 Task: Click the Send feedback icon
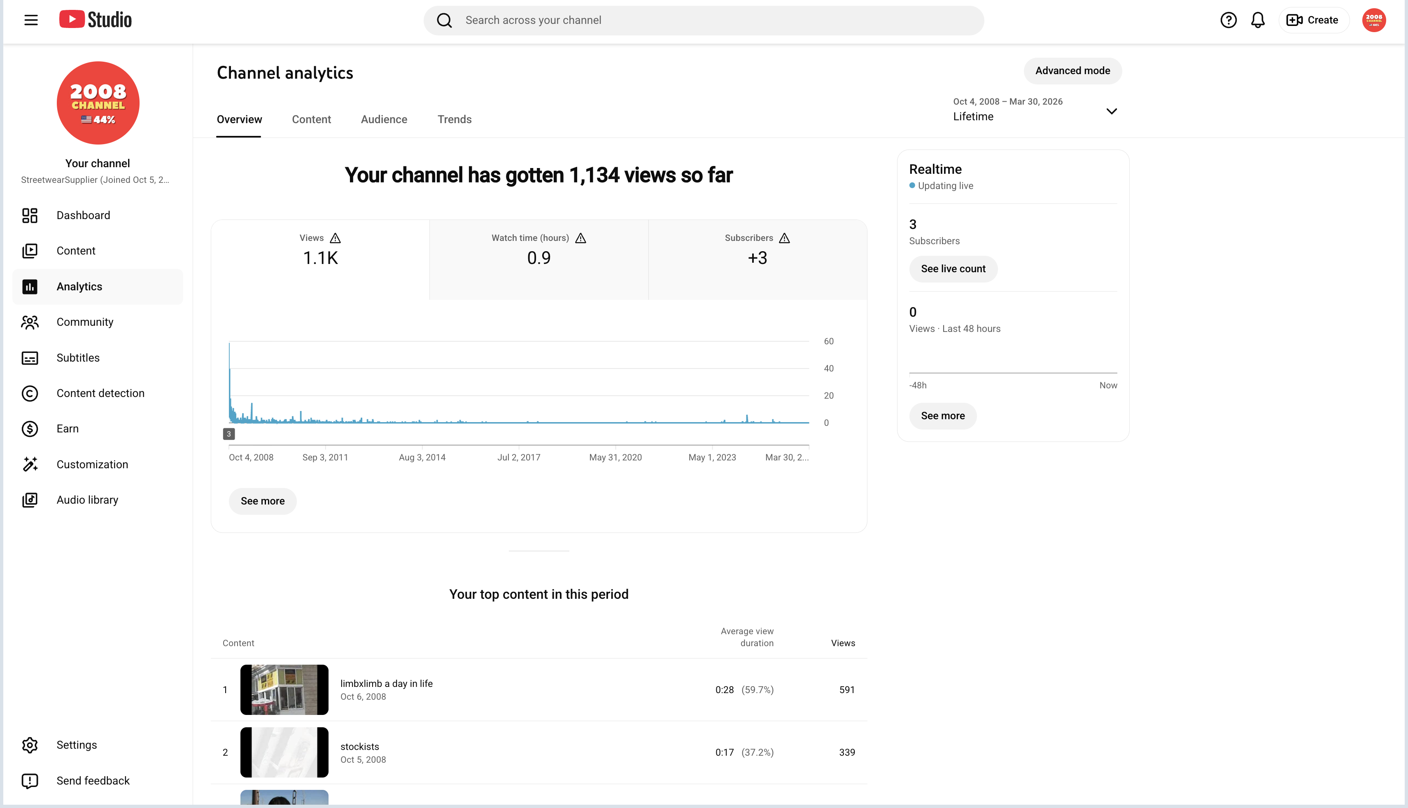pyautogui.click(x=30, y=781)
